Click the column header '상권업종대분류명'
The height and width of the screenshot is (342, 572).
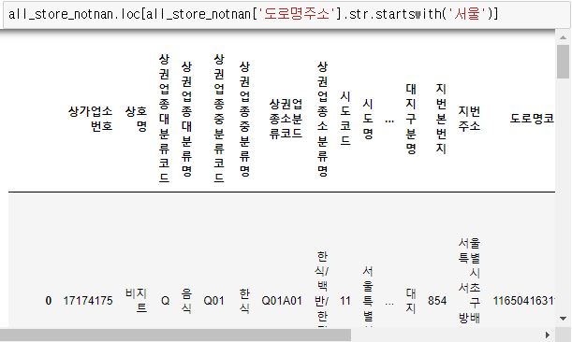pos(187,119)
